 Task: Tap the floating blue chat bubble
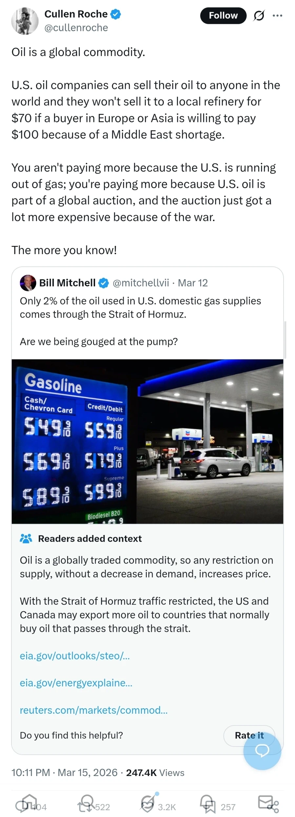(x=262, y=750)
